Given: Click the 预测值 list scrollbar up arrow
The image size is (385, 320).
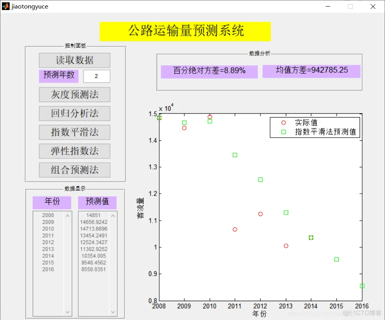Looking at the screenshot, I should pos(112,215).
